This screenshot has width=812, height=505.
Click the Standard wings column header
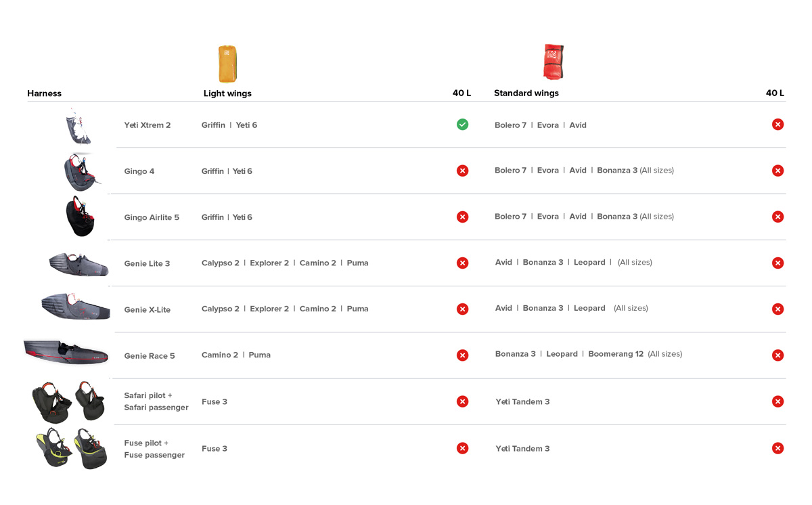tap(526, 93)
